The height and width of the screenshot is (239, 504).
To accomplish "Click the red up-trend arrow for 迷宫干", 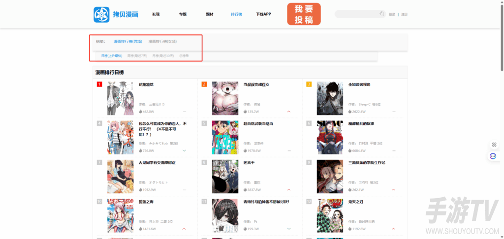I will 288,190.
